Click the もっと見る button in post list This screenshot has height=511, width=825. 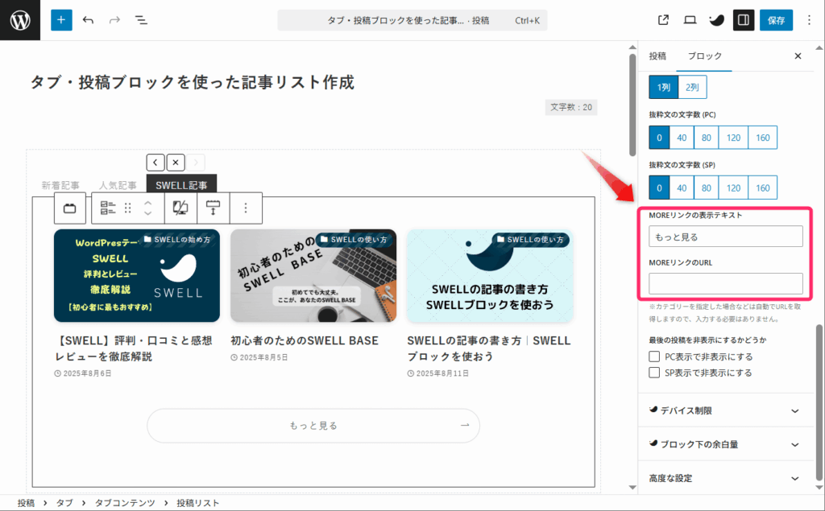point(313,426)
